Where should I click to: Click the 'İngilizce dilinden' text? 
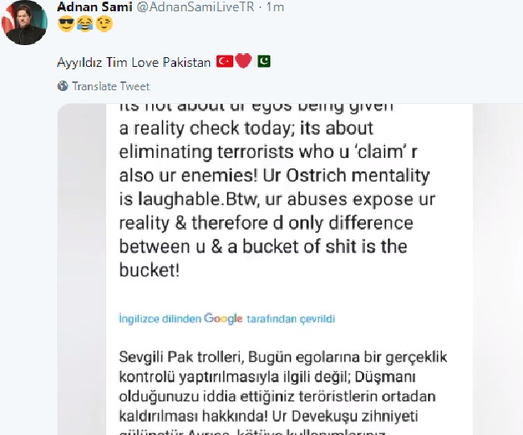160,319
